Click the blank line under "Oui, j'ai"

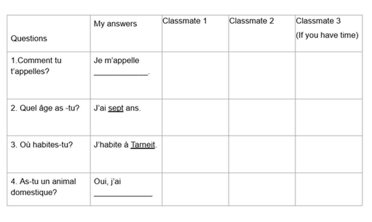(123, 195)
